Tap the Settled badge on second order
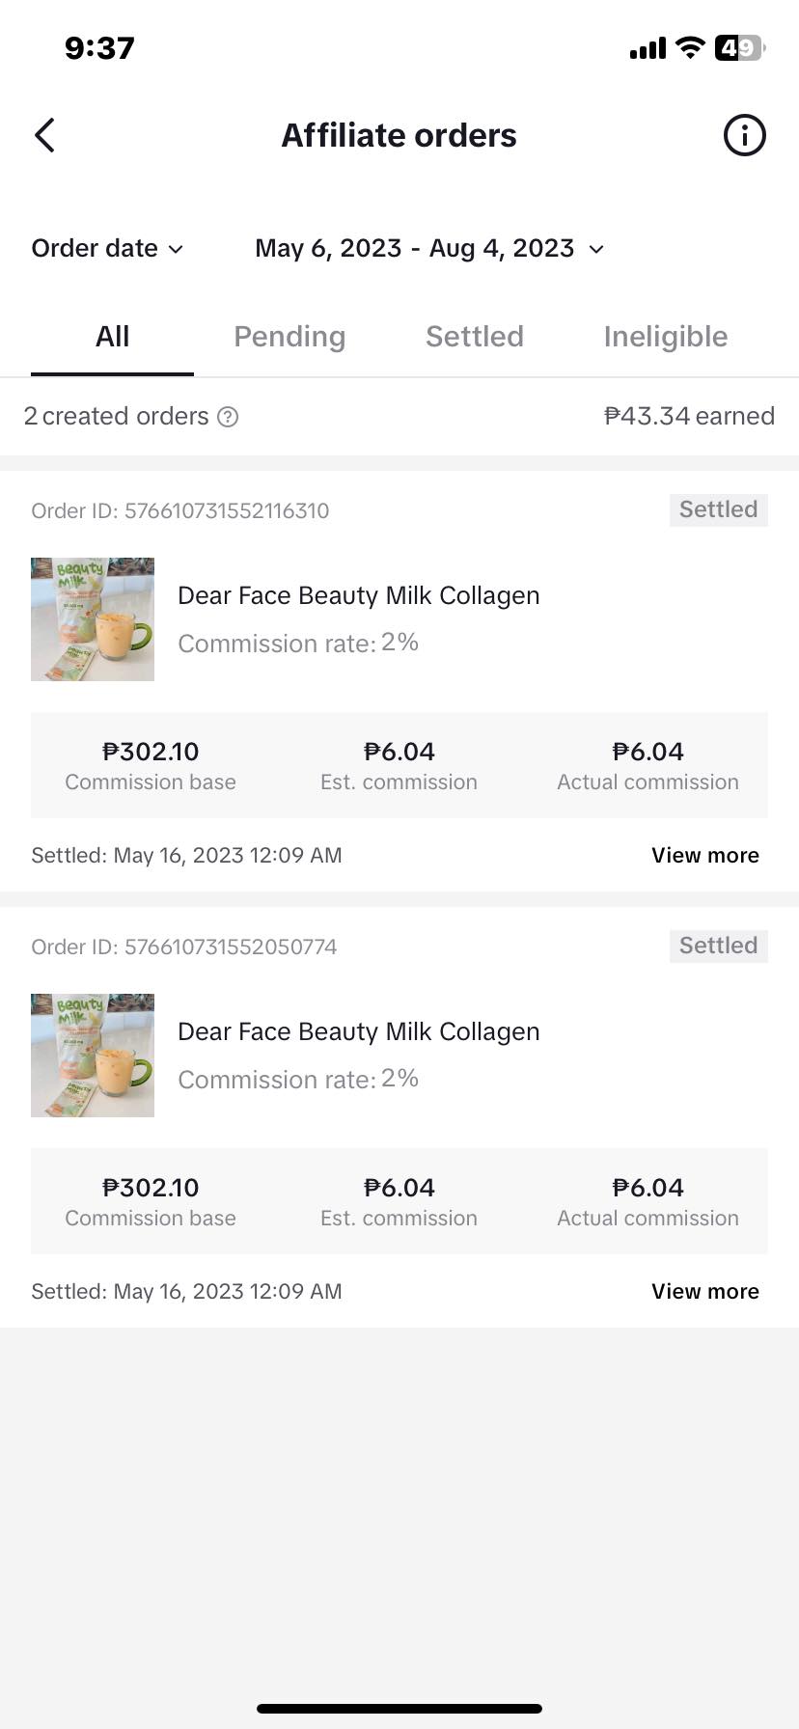Viewport: 799px width, 1729px height. point(718,946)
